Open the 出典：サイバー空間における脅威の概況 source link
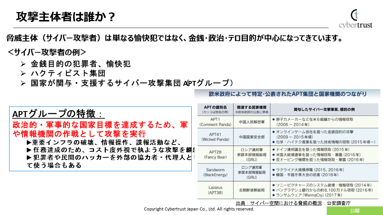Screen dimensions: 383x215 tap(279, 203)
